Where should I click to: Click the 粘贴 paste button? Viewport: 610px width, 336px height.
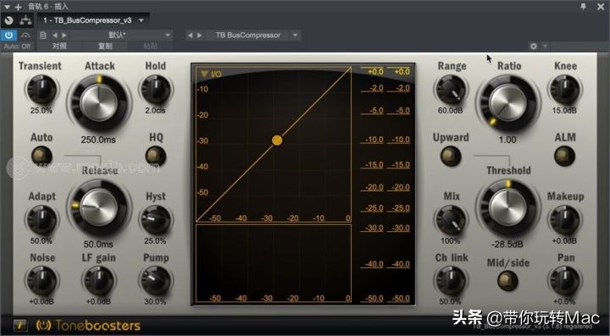pos(151,47)
